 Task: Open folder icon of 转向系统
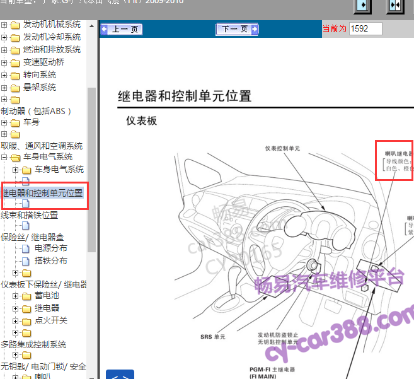tap(15, 76)
